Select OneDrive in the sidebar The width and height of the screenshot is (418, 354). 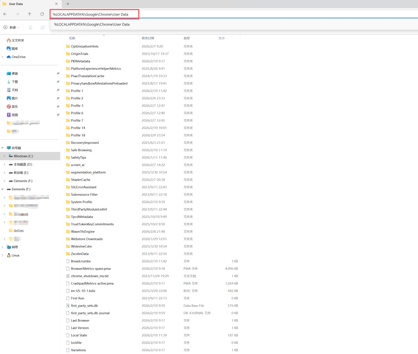tap(16, 57)
